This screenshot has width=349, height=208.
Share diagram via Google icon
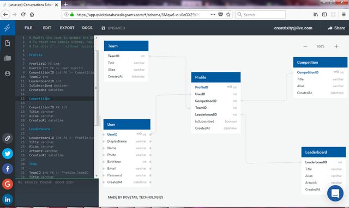(x=8, y=184)
